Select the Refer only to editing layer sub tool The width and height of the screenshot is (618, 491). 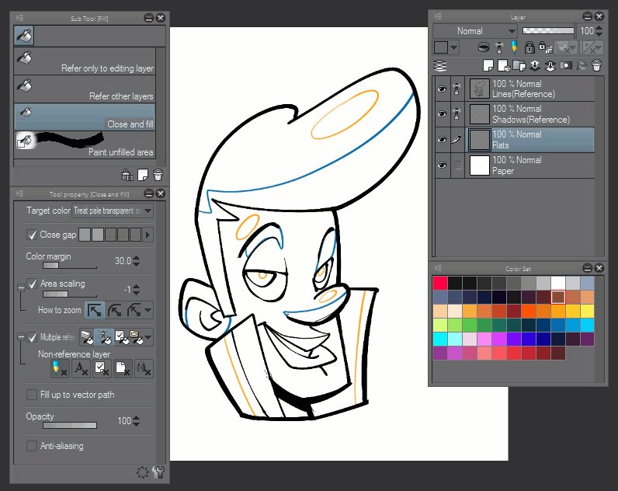(85, 61)
